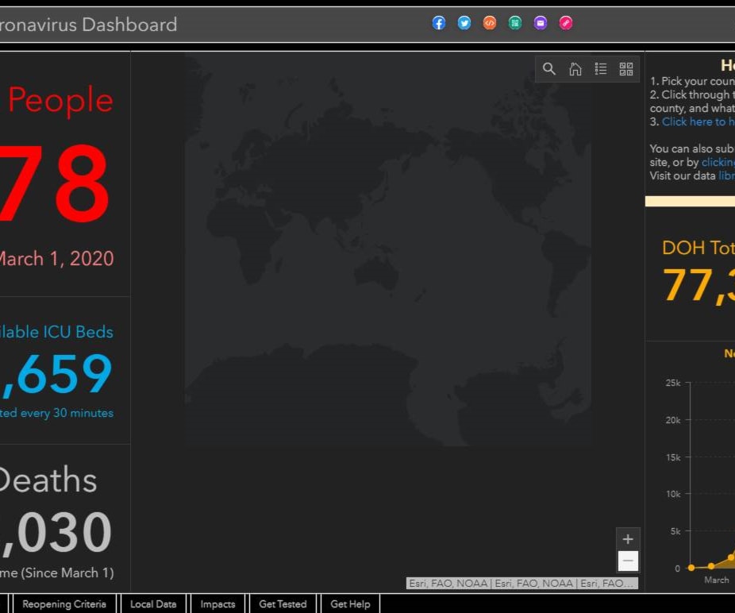Follow the 'clicking' link in instructions

[718, 162]
